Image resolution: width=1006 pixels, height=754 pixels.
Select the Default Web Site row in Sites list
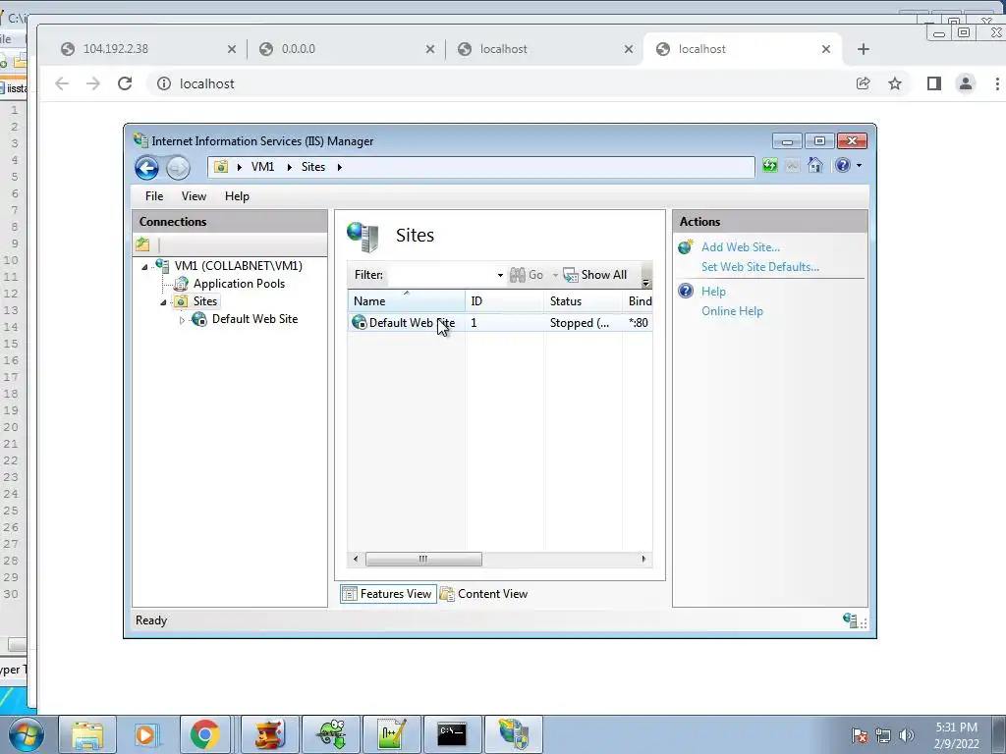point(500,322)
